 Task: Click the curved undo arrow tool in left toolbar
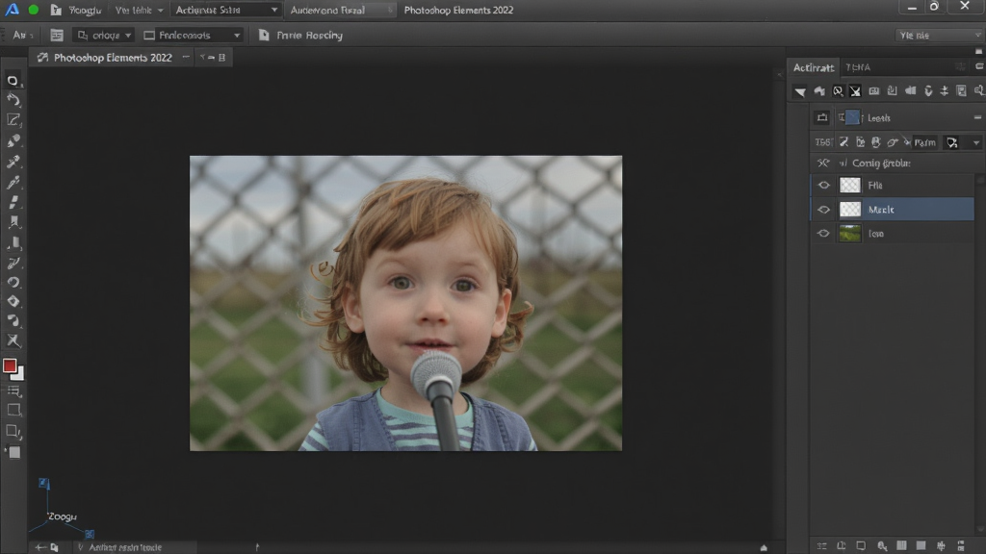(x=13, y=100)
